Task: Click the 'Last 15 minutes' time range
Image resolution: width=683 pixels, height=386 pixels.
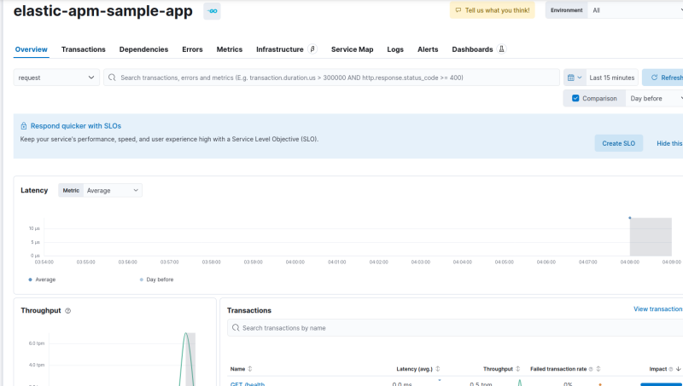Action: pos(611,78)
